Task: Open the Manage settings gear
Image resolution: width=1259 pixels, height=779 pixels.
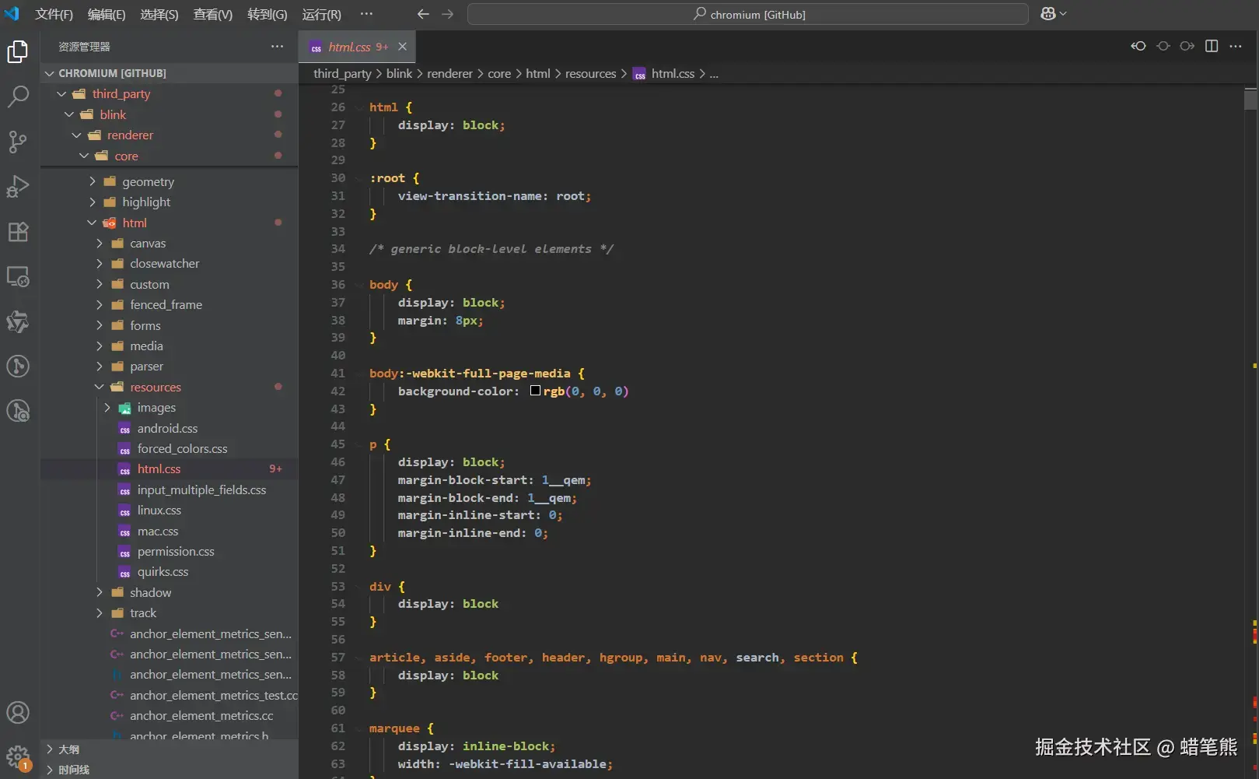Action: tap(18, 756)
